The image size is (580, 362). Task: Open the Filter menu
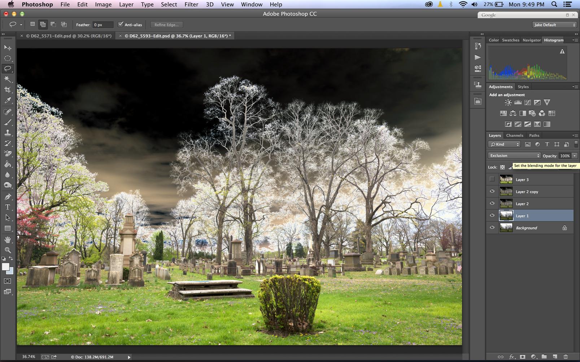[191, 4]
